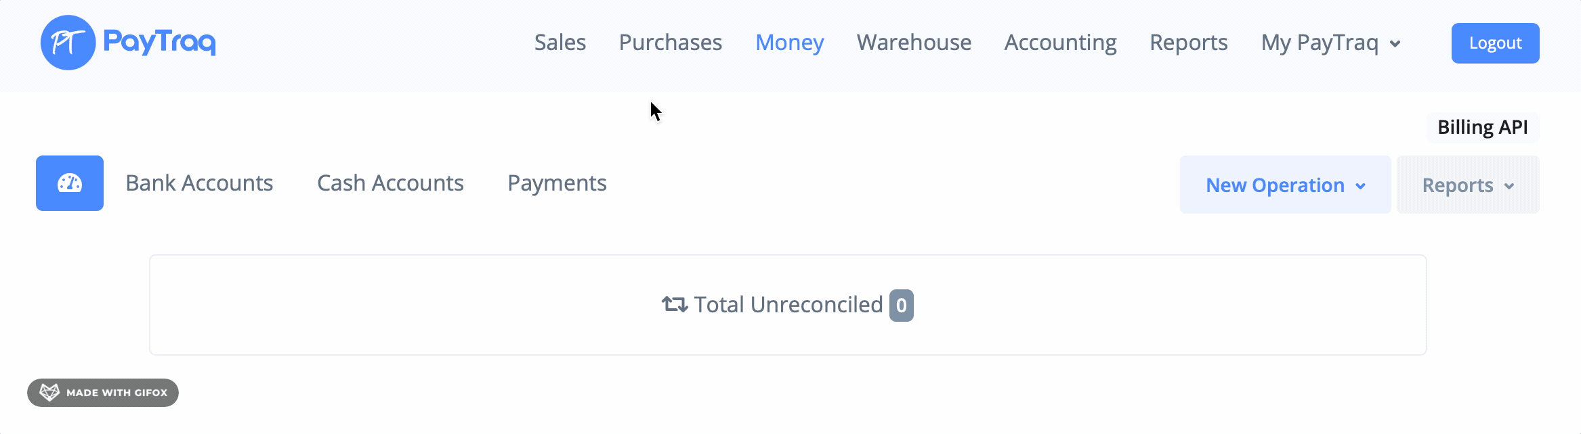Open the New Operation dropdown
The height and width of the screenshot is (434, 1581).
tap(1285, 185)
